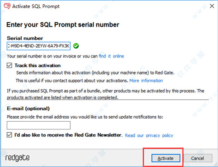Image resolution: width=218 pixels, height=167 pixels.
Task: Click the Track this activation label text
Action: point(37,65)
